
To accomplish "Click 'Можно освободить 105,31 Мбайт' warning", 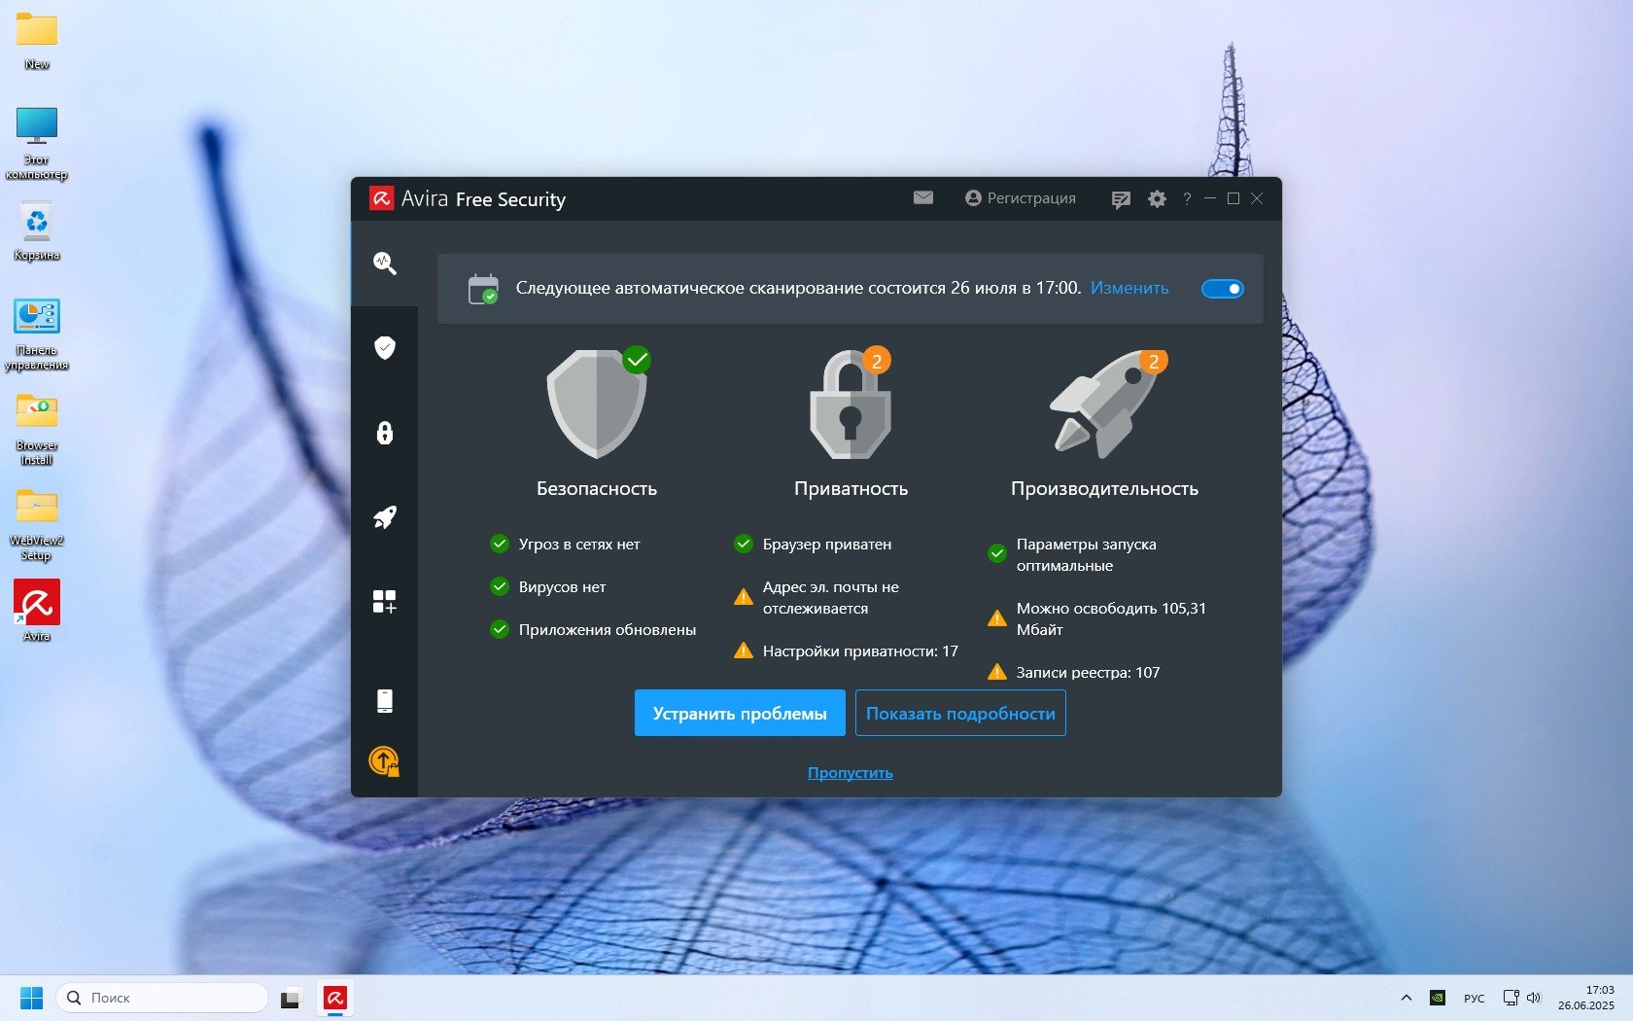I will pyautogui.click(x=1097, y=618).
